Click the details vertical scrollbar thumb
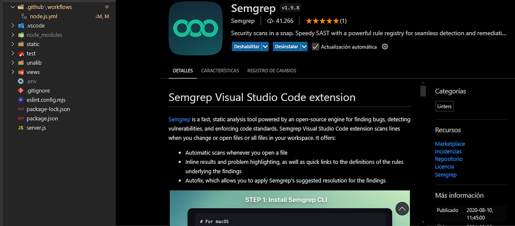 [423, 91]
